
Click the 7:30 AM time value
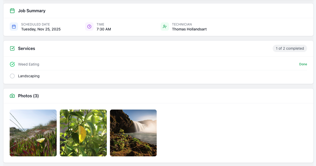[104, 29]
